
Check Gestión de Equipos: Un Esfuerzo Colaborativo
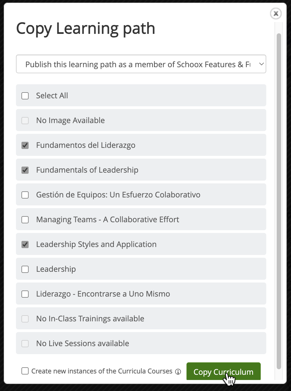pos(25,195)
